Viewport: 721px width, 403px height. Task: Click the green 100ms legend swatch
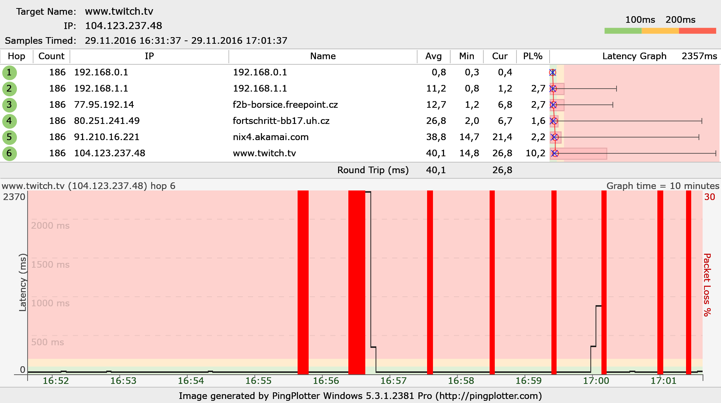pos(623,31)
